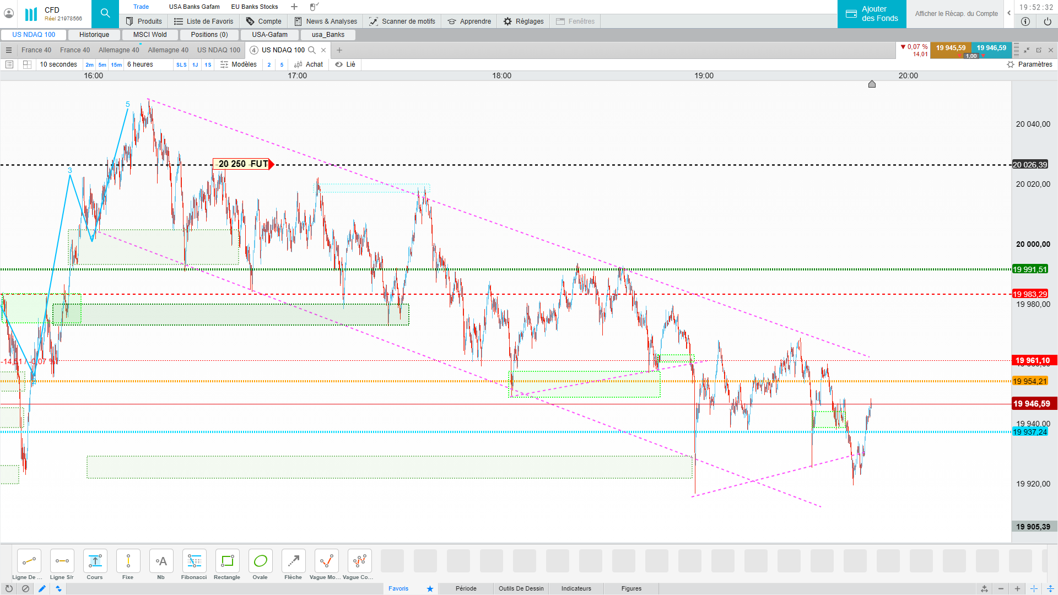This screenshot has width=1058, height=595.
Task: Activate the blue pencil draw icon
Action: tap(42, 588)
